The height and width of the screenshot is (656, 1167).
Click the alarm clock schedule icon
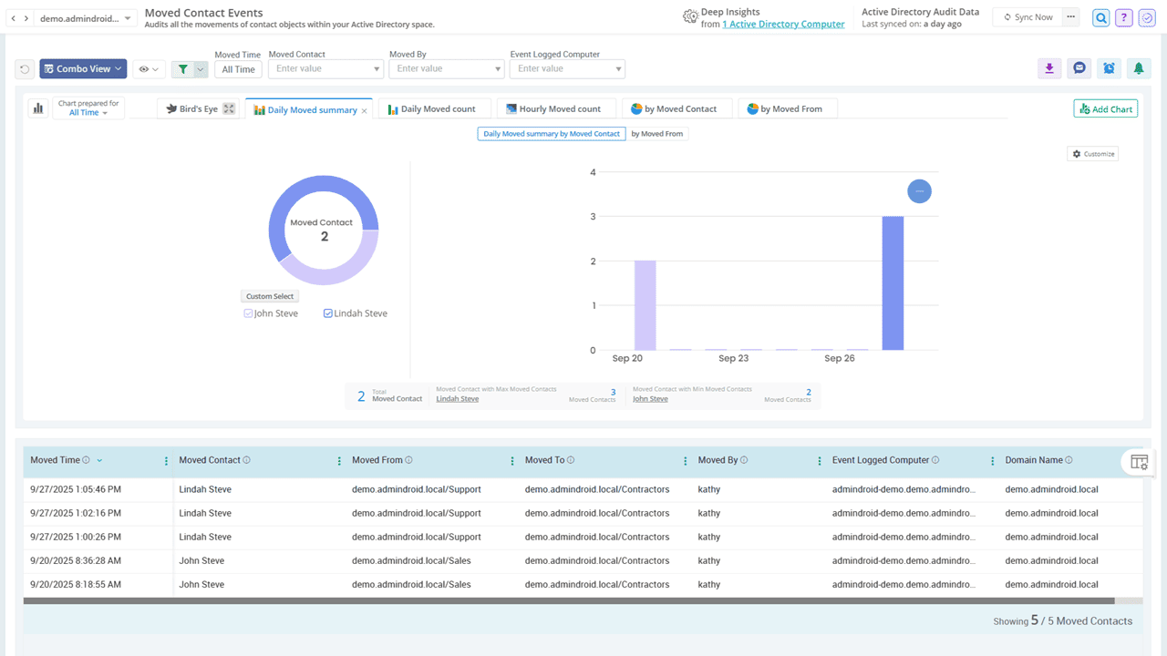[1109, 68]
